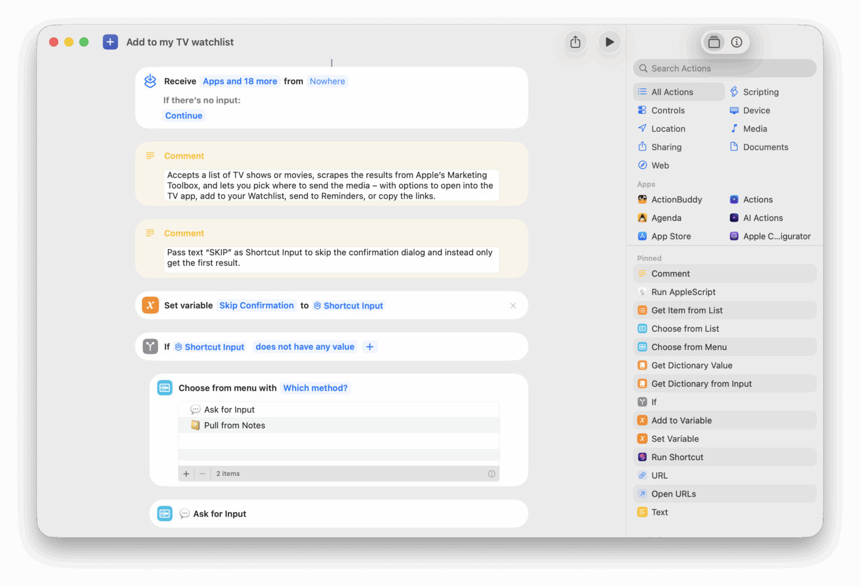860x586 pixels.
Task: Add condition with plus in If action
Action: point(370,347)
